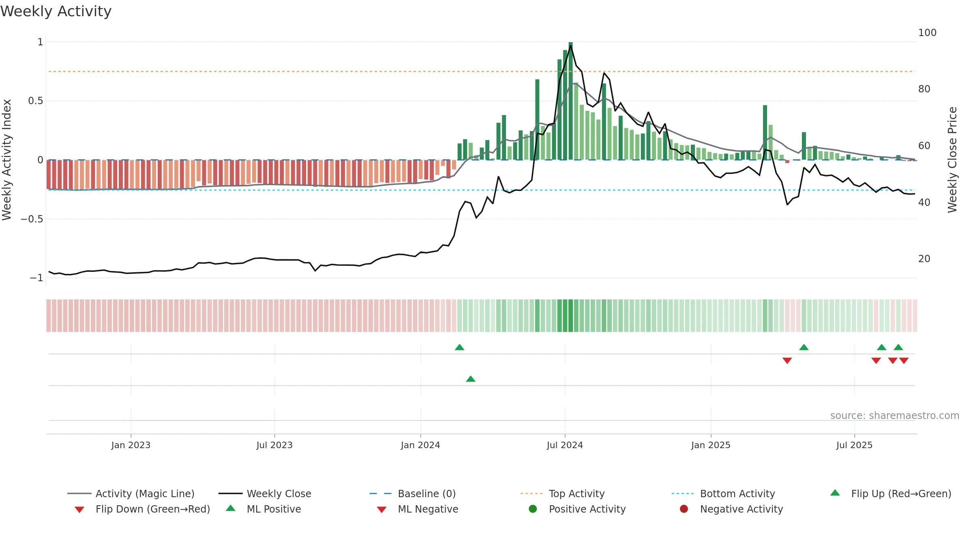Click the first flip-up marker in early 2024
The height and width of the screenshot is (547, 973).
pyautogui.click(x=459, y=347)
